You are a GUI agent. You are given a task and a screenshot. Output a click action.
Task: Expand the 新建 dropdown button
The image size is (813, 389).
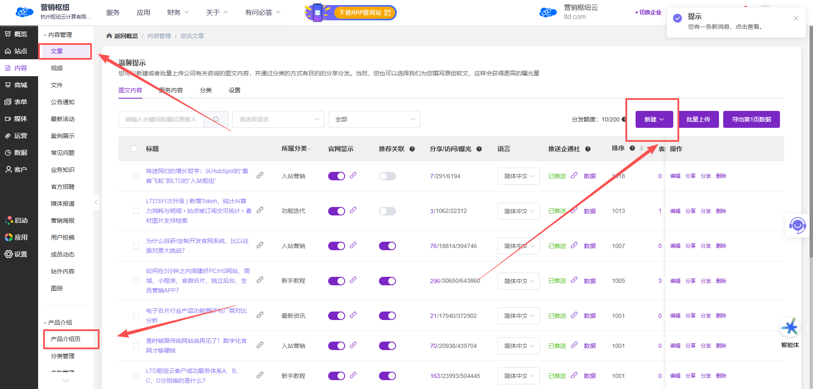(x=654, y=119)
